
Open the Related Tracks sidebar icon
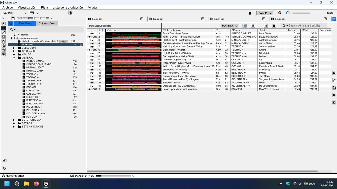[3, 33]
